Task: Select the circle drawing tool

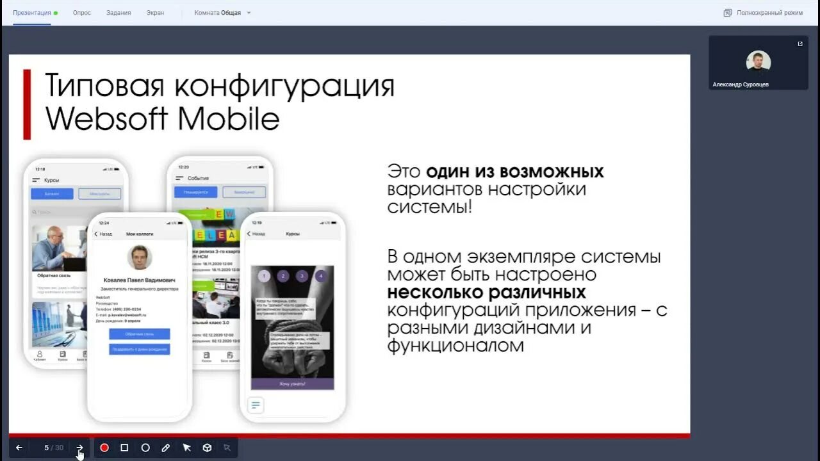Action: coord(145,448)
